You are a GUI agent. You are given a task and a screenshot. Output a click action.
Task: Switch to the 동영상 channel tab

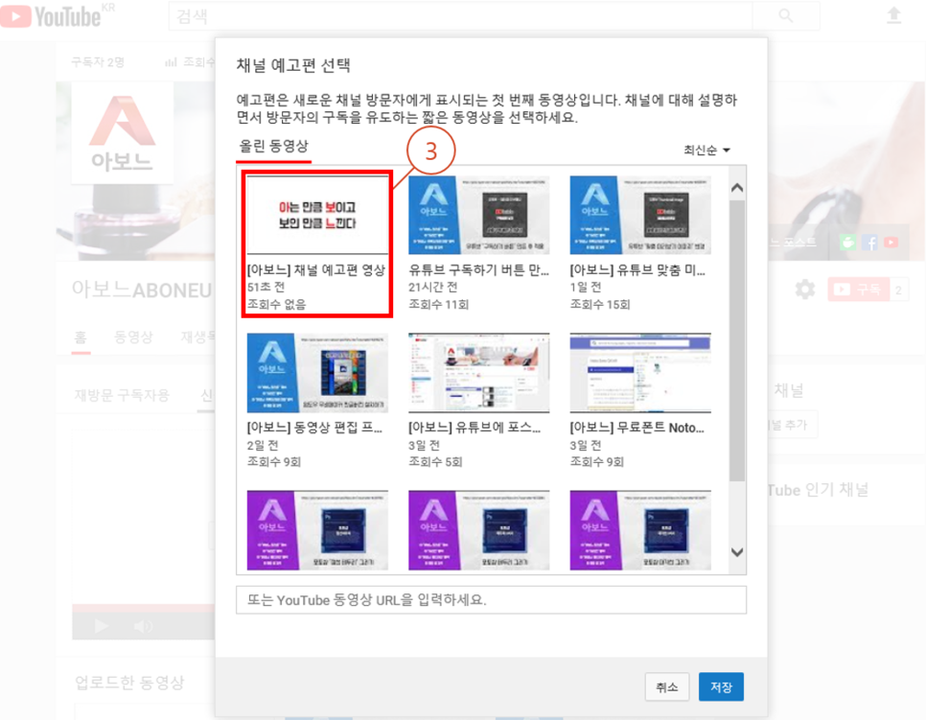133,337
